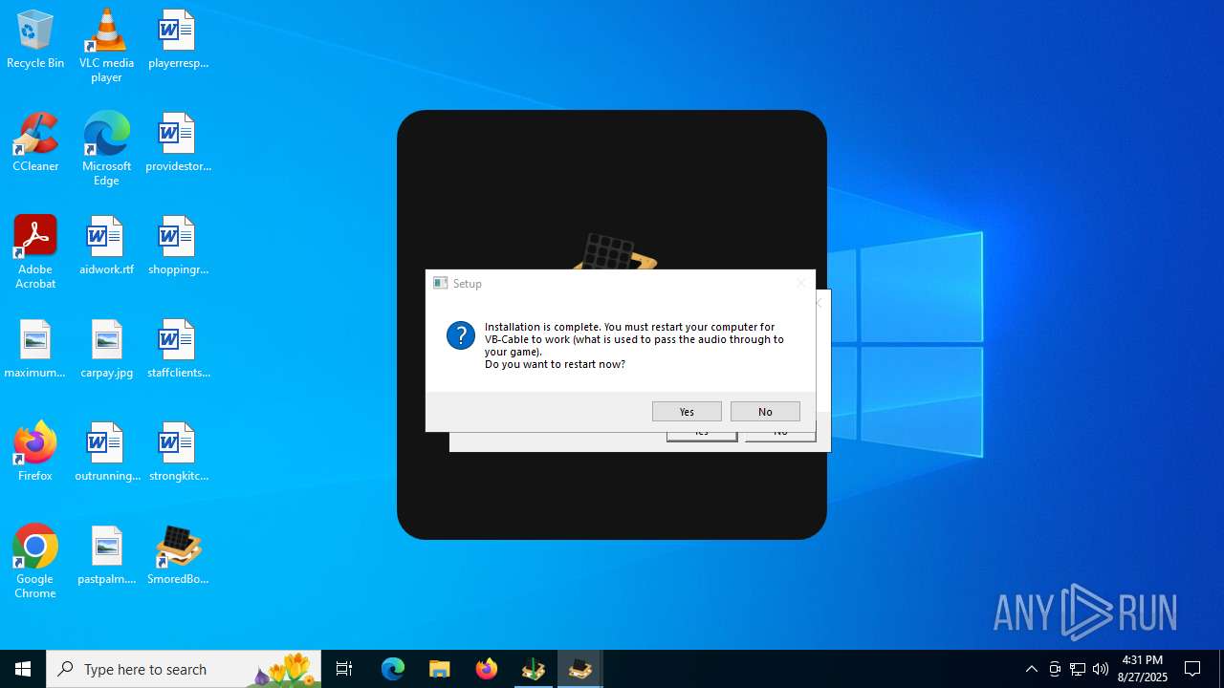
Task: Open the Windows Start menu
Action: pos(23,669)
